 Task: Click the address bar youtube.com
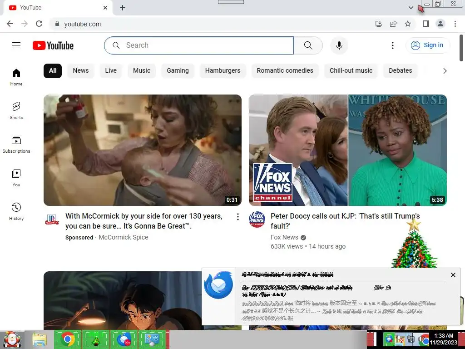click(83, 24)
